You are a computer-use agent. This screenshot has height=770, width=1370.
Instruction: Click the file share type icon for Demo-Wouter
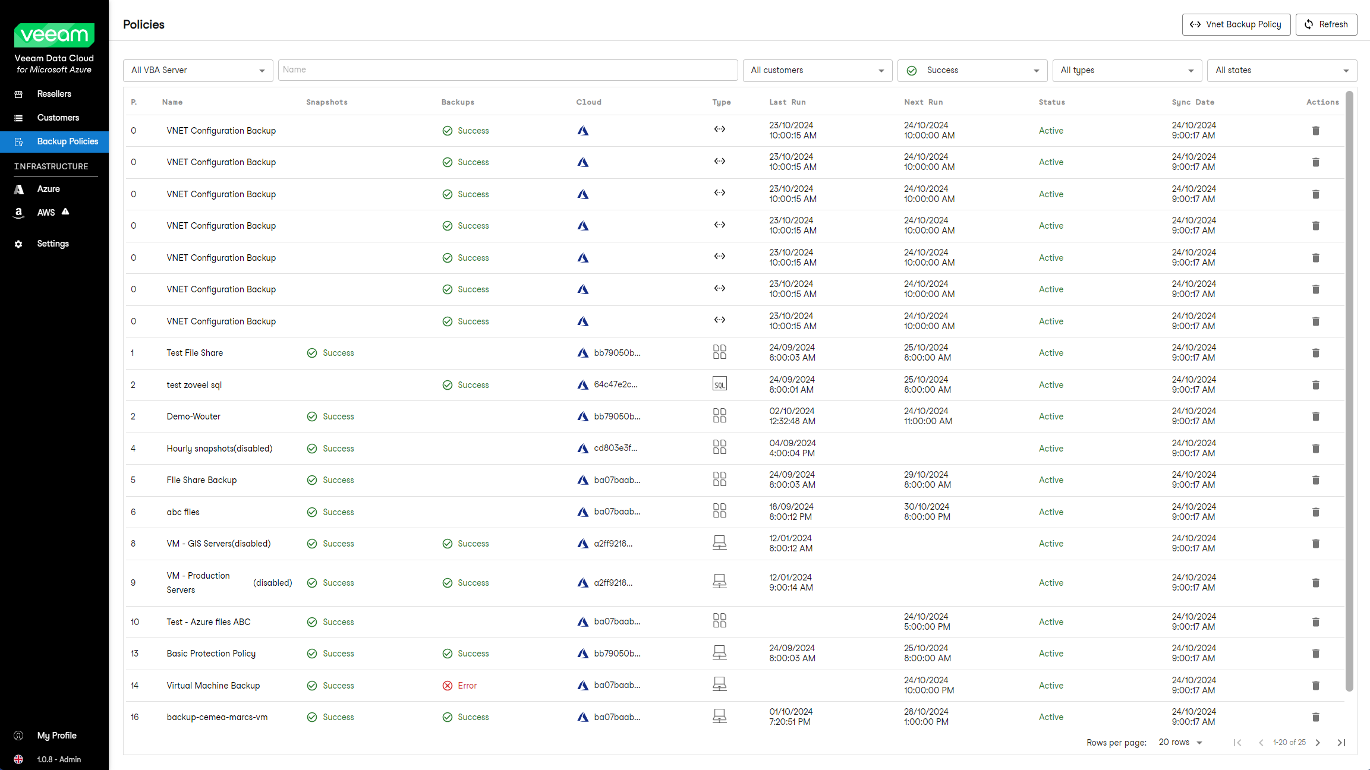719,415
